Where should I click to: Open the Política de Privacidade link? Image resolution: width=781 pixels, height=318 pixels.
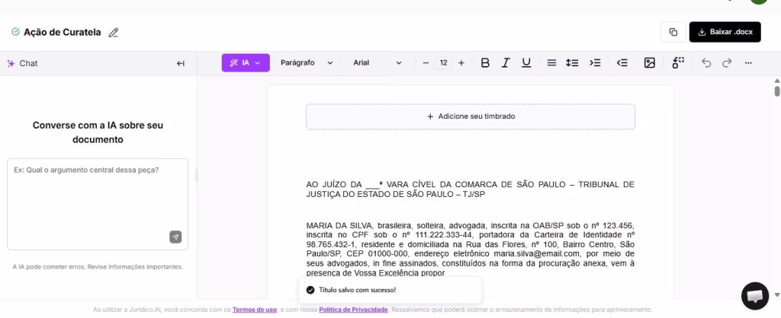point(353,310)
